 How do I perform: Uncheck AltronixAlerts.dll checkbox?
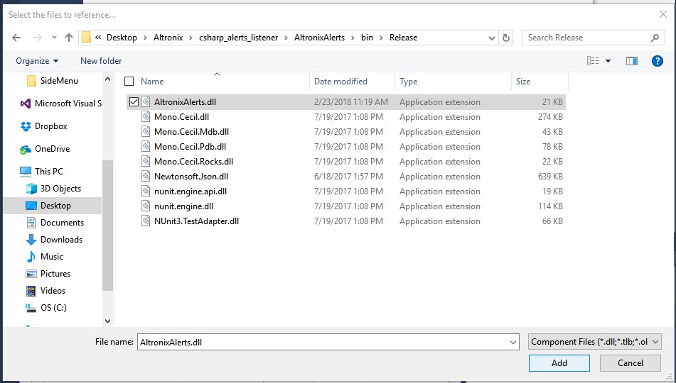pyautogui.click(x=134, y=101)
